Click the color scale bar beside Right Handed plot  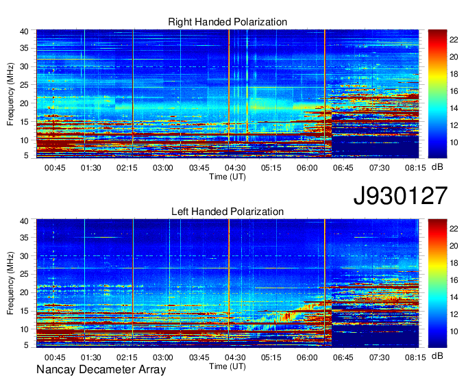click(437, 94)
